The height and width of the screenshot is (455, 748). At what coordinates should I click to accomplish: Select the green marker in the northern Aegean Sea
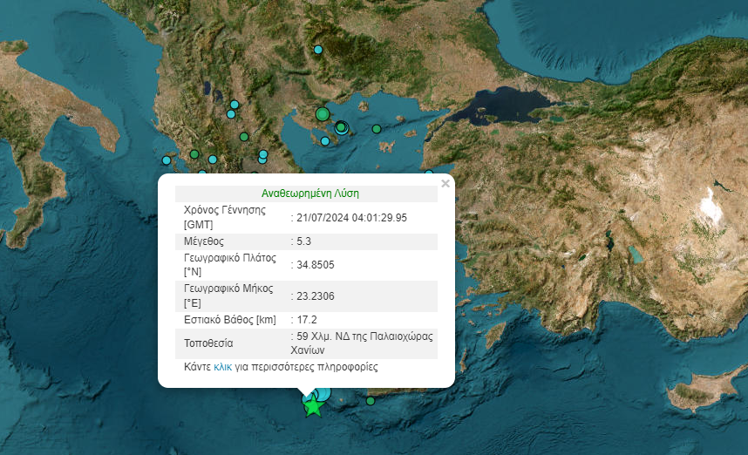pos(377,129)
